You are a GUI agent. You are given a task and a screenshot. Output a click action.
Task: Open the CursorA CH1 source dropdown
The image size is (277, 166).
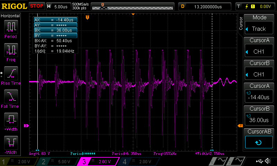(259, 52)
